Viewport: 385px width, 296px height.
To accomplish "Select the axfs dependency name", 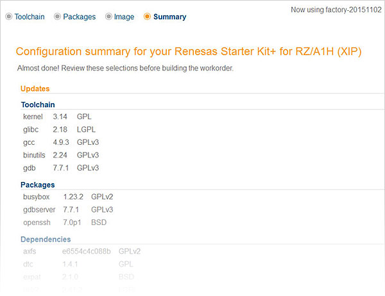I will pos(30,251).
